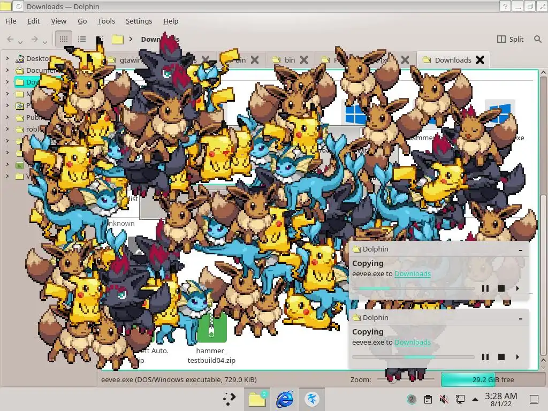Click Dolphin folder icon in taskbar
The width and height of the screenshot is (548, 411).
click(257, 399)
